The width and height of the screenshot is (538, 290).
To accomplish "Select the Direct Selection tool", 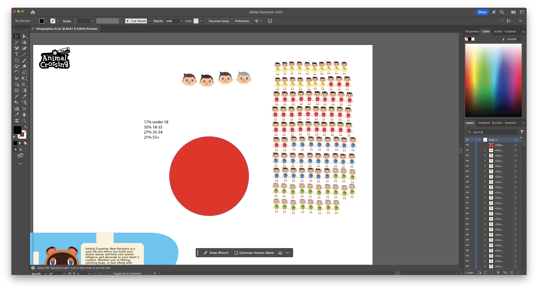I will [x=24, y=36].
